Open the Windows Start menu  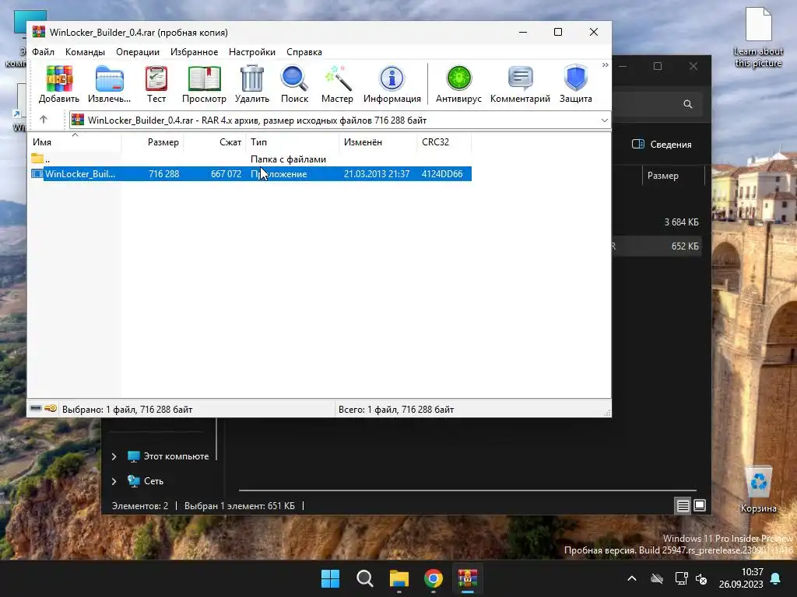coord(330,578)
